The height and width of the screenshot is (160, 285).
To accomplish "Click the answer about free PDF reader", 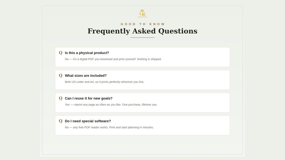I will [109, 127].
